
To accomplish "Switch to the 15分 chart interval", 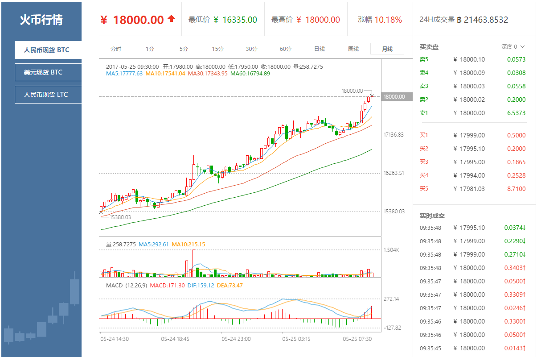I will point(217,49).
